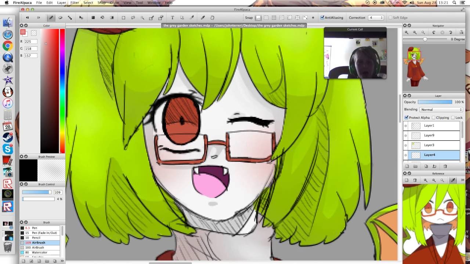Select the Magic Wand tool

coord(142,18)
